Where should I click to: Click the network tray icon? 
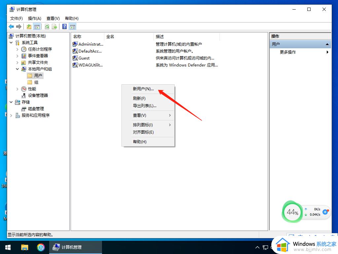tap(265, 247)
